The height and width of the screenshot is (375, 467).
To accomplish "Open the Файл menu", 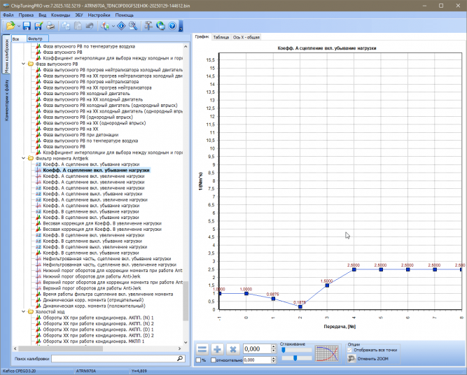I will pos(8,15).
